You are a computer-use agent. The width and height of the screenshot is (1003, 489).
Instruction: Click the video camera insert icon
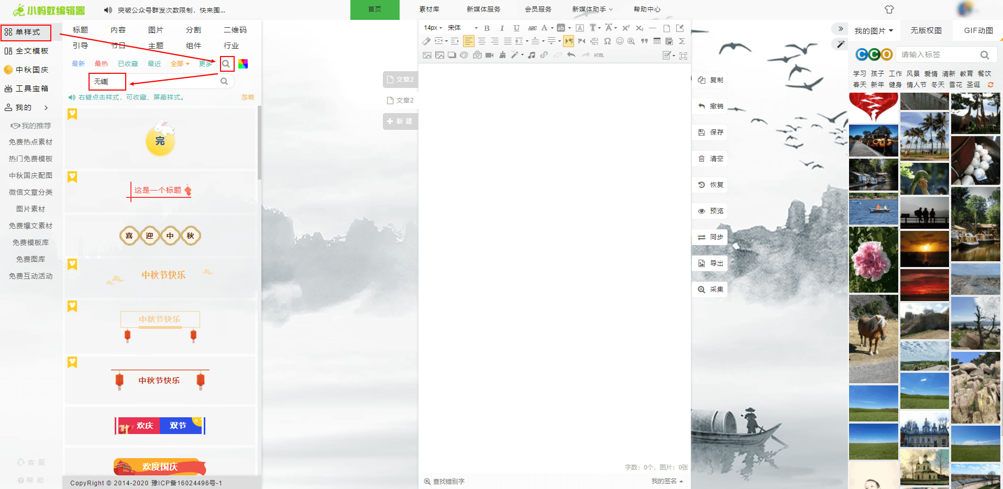point(490,55)
